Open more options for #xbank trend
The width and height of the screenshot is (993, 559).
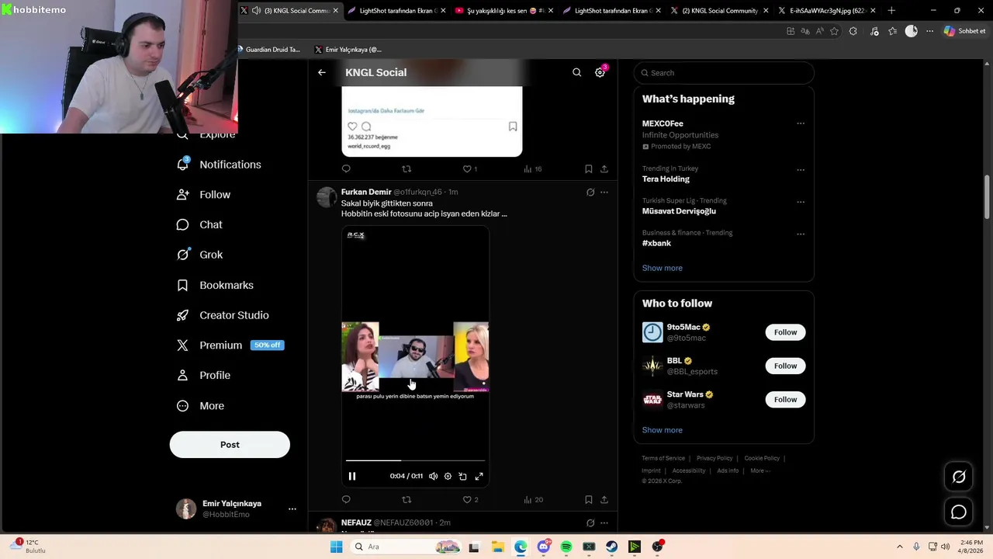(801, 234)
